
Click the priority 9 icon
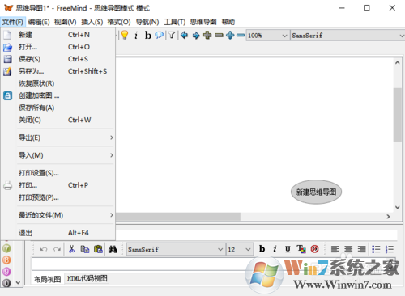pos(6,272)
